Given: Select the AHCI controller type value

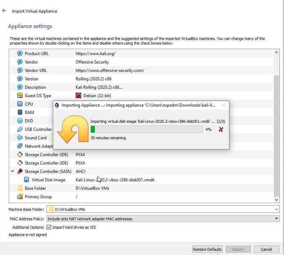Looking at the screenshot, I should click(81, 172).
